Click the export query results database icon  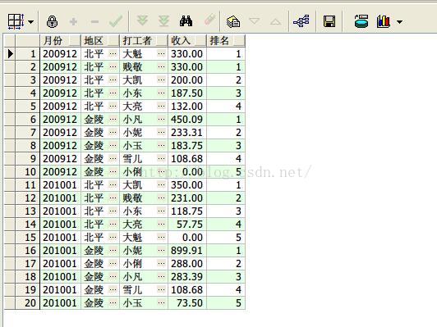pyautogui.click(x=361, y=21)
